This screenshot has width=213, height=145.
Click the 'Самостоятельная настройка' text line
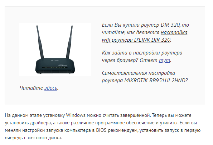[139, 73]
